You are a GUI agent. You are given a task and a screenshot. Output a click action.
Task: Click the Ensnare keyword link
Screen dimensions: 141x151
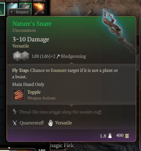59,70
